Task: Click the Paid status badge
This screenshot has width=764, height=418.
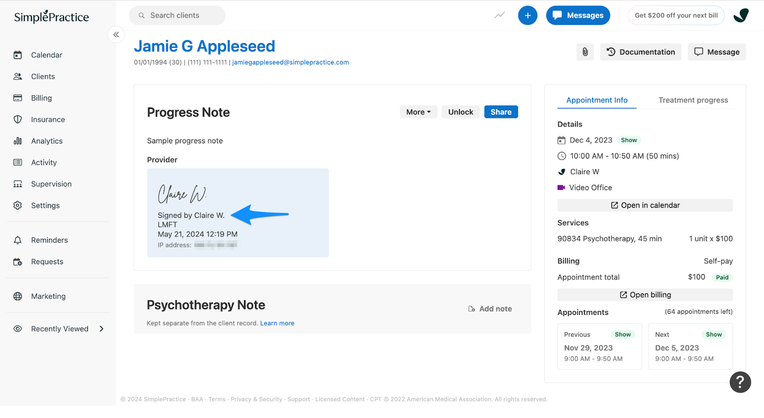Action: pos(722,277)
